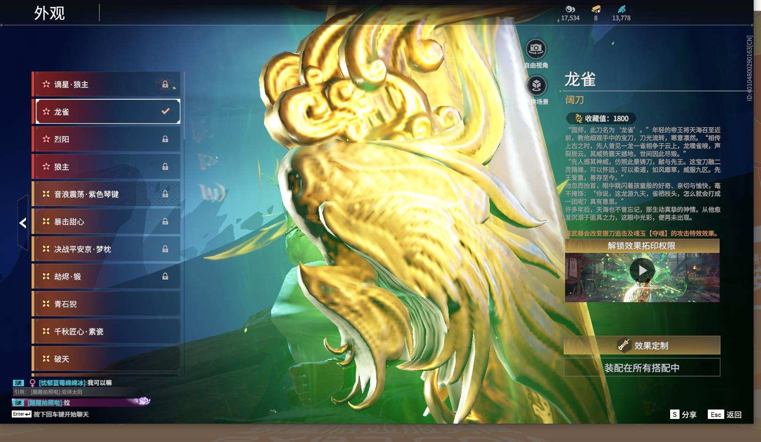Click the star icon on 烈阳 row
The width and height of the screenshot is (761, 442).
click(x=46, y=139)
